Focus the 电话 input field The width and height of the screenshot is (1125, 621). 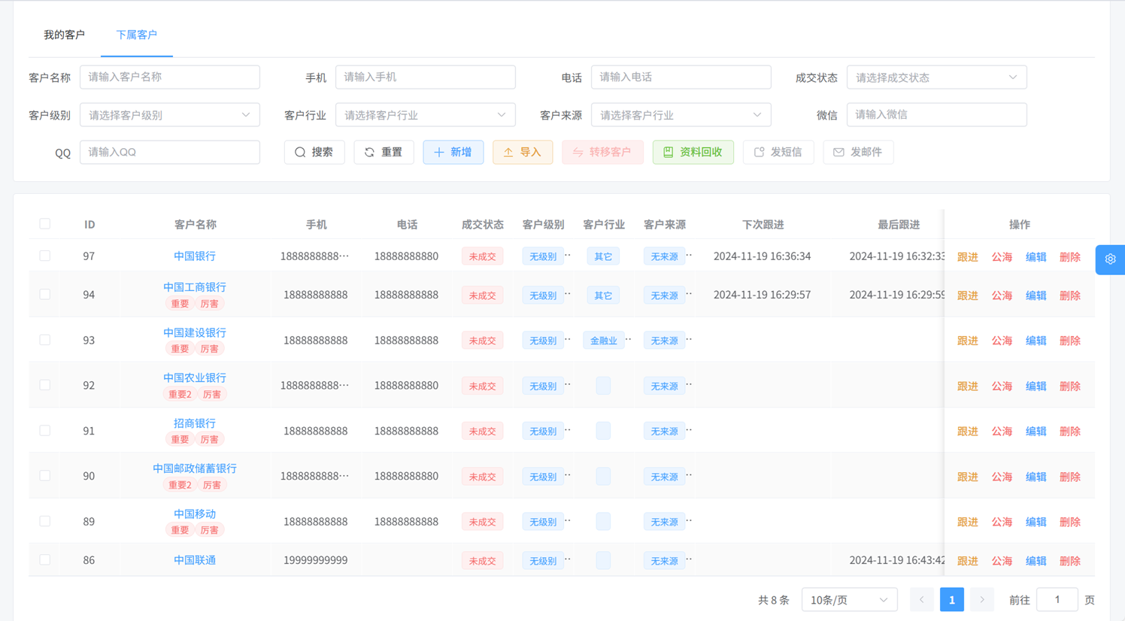pyautogui.click(x=681, y=77)
